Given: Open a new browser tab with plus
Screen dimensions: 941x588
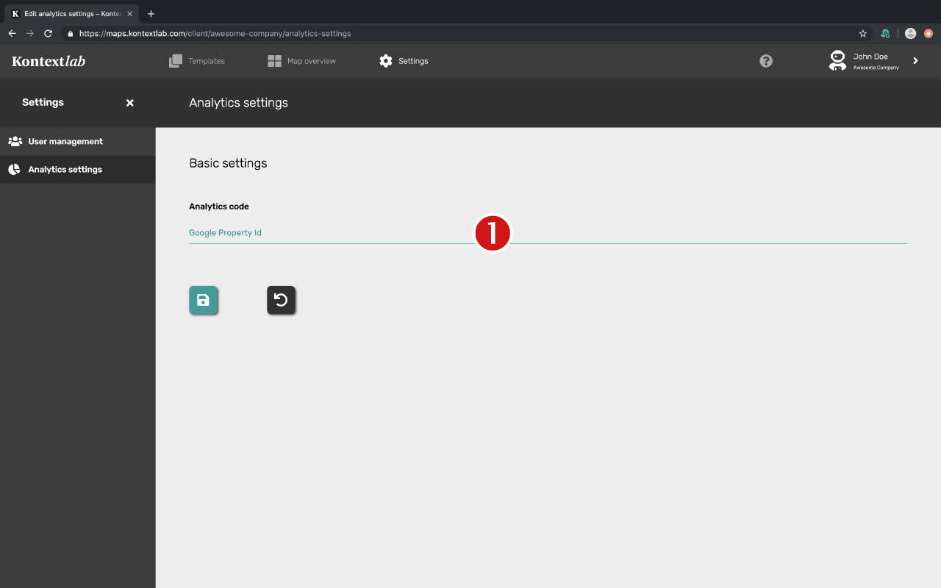Looking at the screenshot, I should click(x=151, y=14).
